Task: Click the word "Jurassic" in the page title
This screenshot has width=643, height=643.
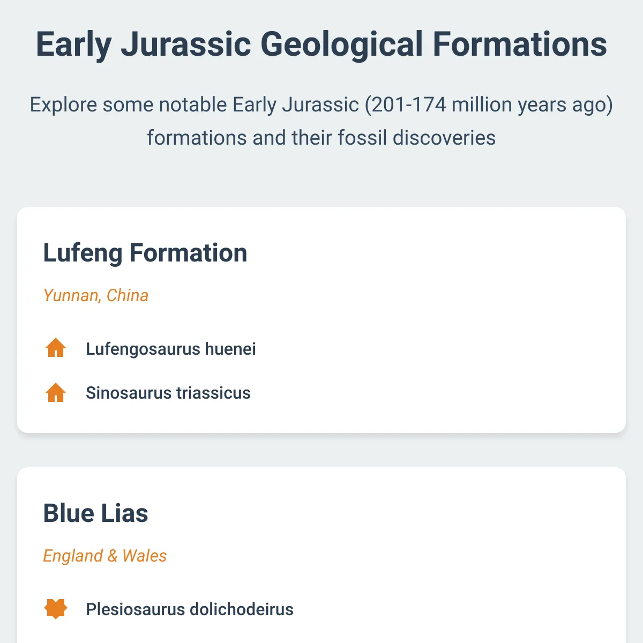Action: (186, 44)
